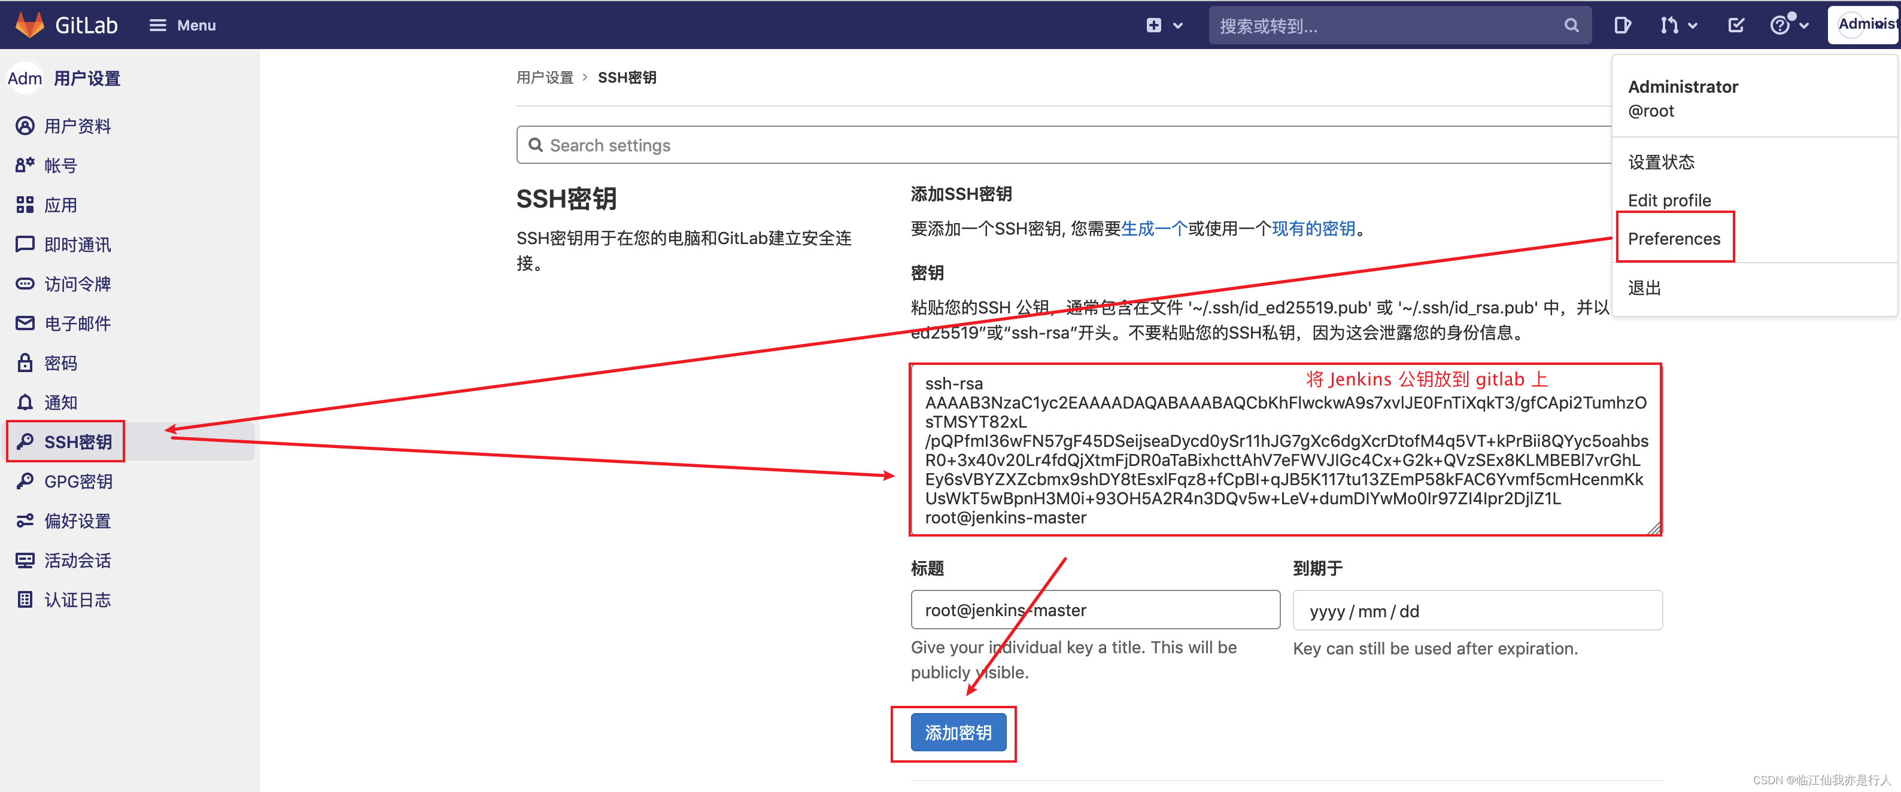Expand the create new dropdown arrow

(1178, 26)
